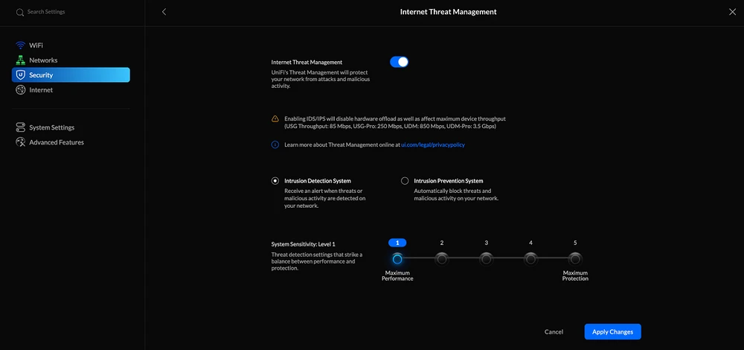
Task: Click the Security shield icon
Action: click(x=21, y=75)
